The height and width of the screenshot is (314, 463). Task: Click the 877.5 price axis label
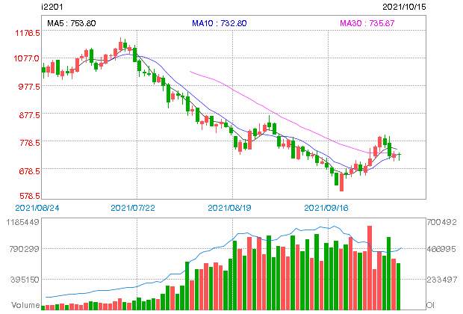[x=29, y=115]
